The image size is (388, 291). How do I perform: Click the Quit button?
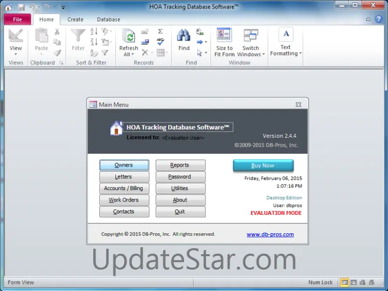(x=181, y=211)
